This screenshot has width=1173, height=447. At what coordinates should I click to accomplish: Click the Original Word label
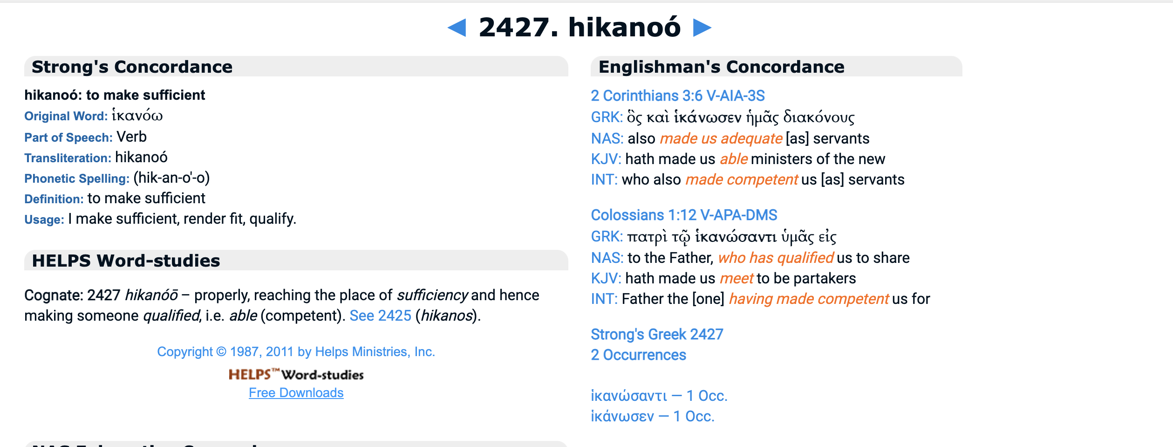pyautogui.click(x=66, y=116)
